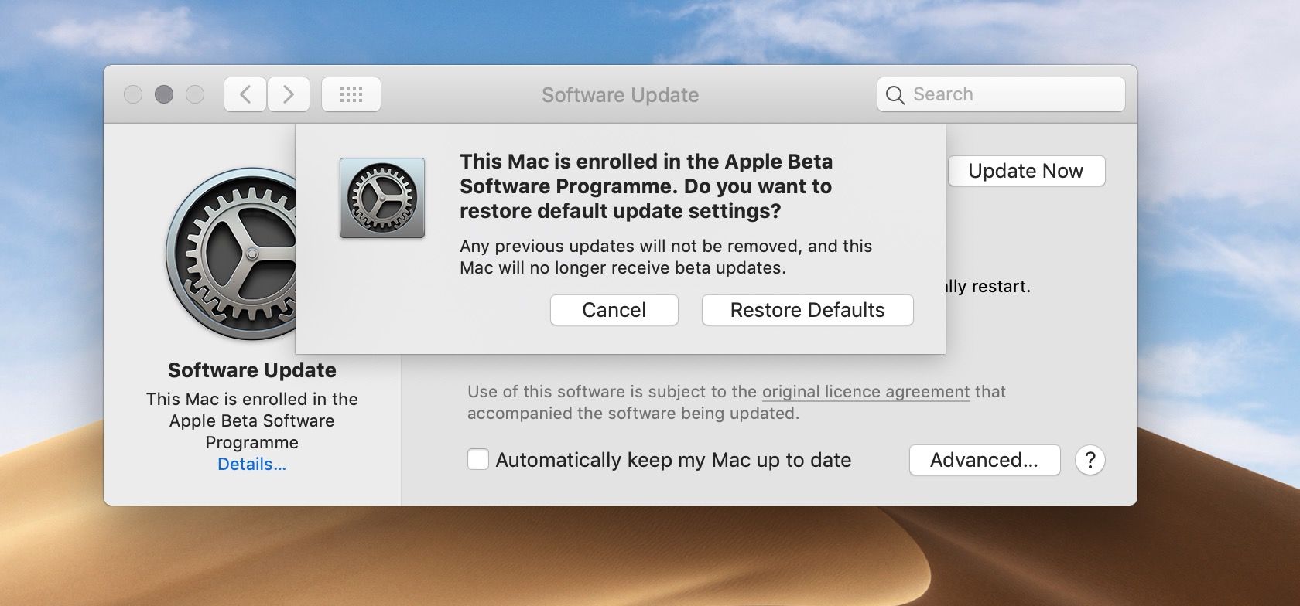
Task: Click the grey minimise window button
Action: tap(164, 94)
